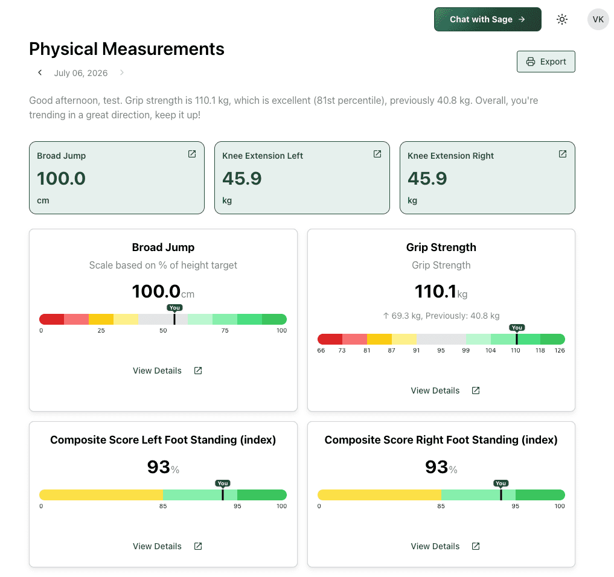The width and height of the screenshot is (614, 577).
Task: Click the dark green end of Grip Strength scale
Action: 552,339
